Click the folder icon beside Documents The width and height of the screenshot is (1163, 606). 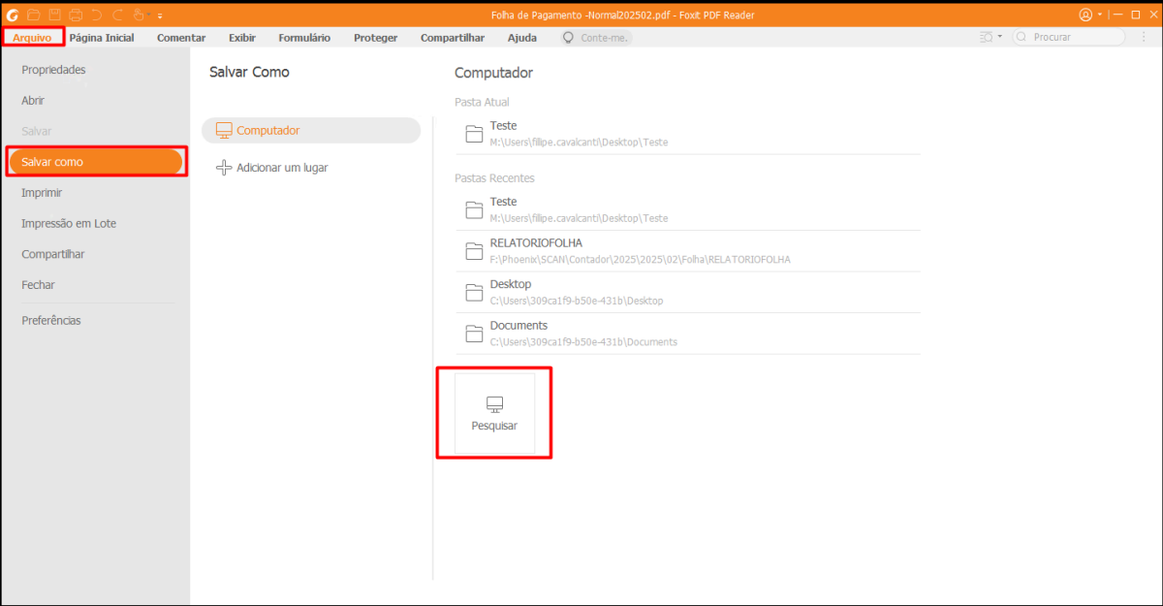click(474, 334)
